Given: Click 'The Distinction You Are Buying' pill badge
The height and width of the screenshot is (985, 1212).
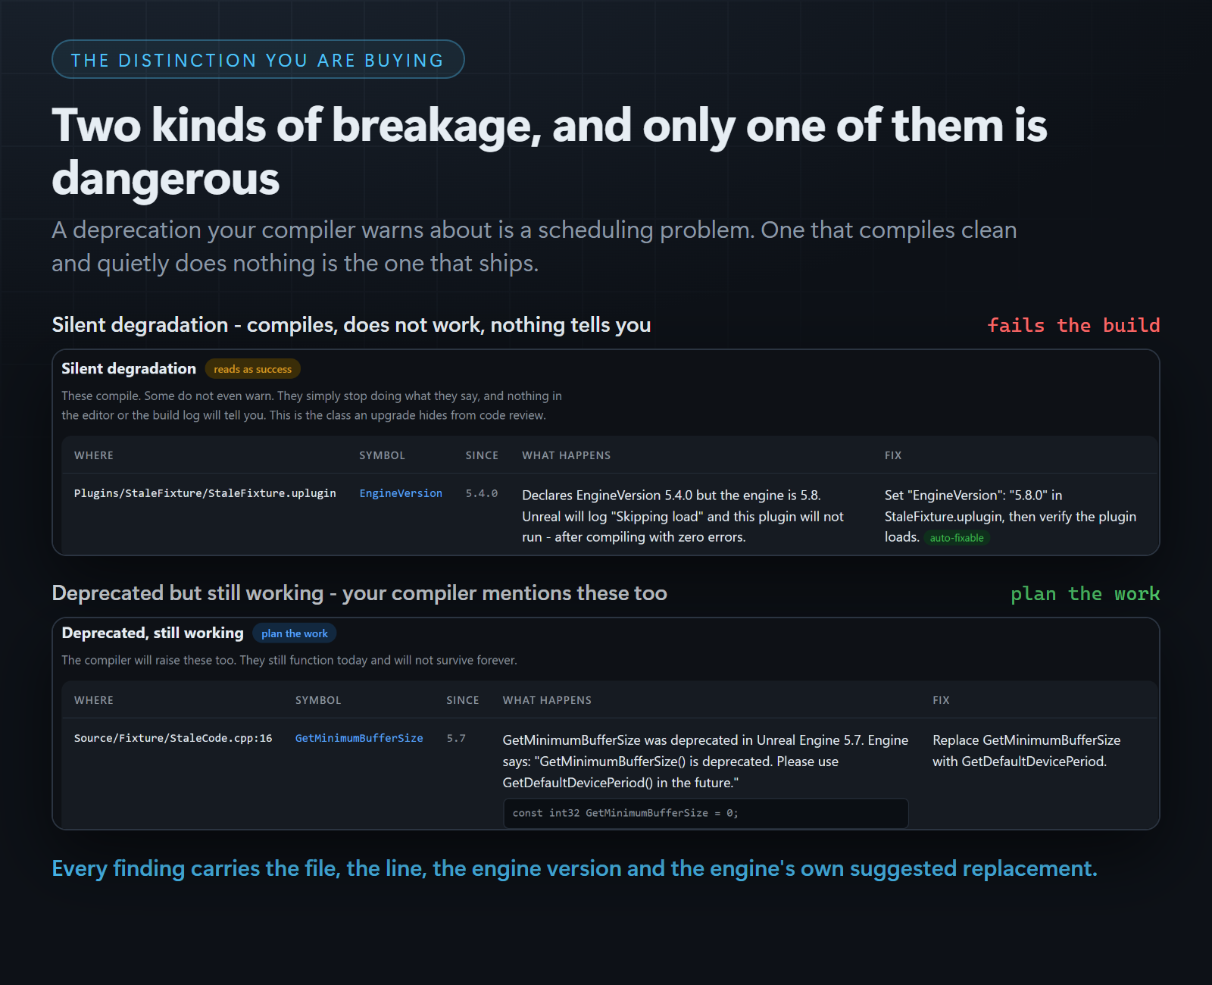Looking at the screenshot, I should (x=258, y=59).
